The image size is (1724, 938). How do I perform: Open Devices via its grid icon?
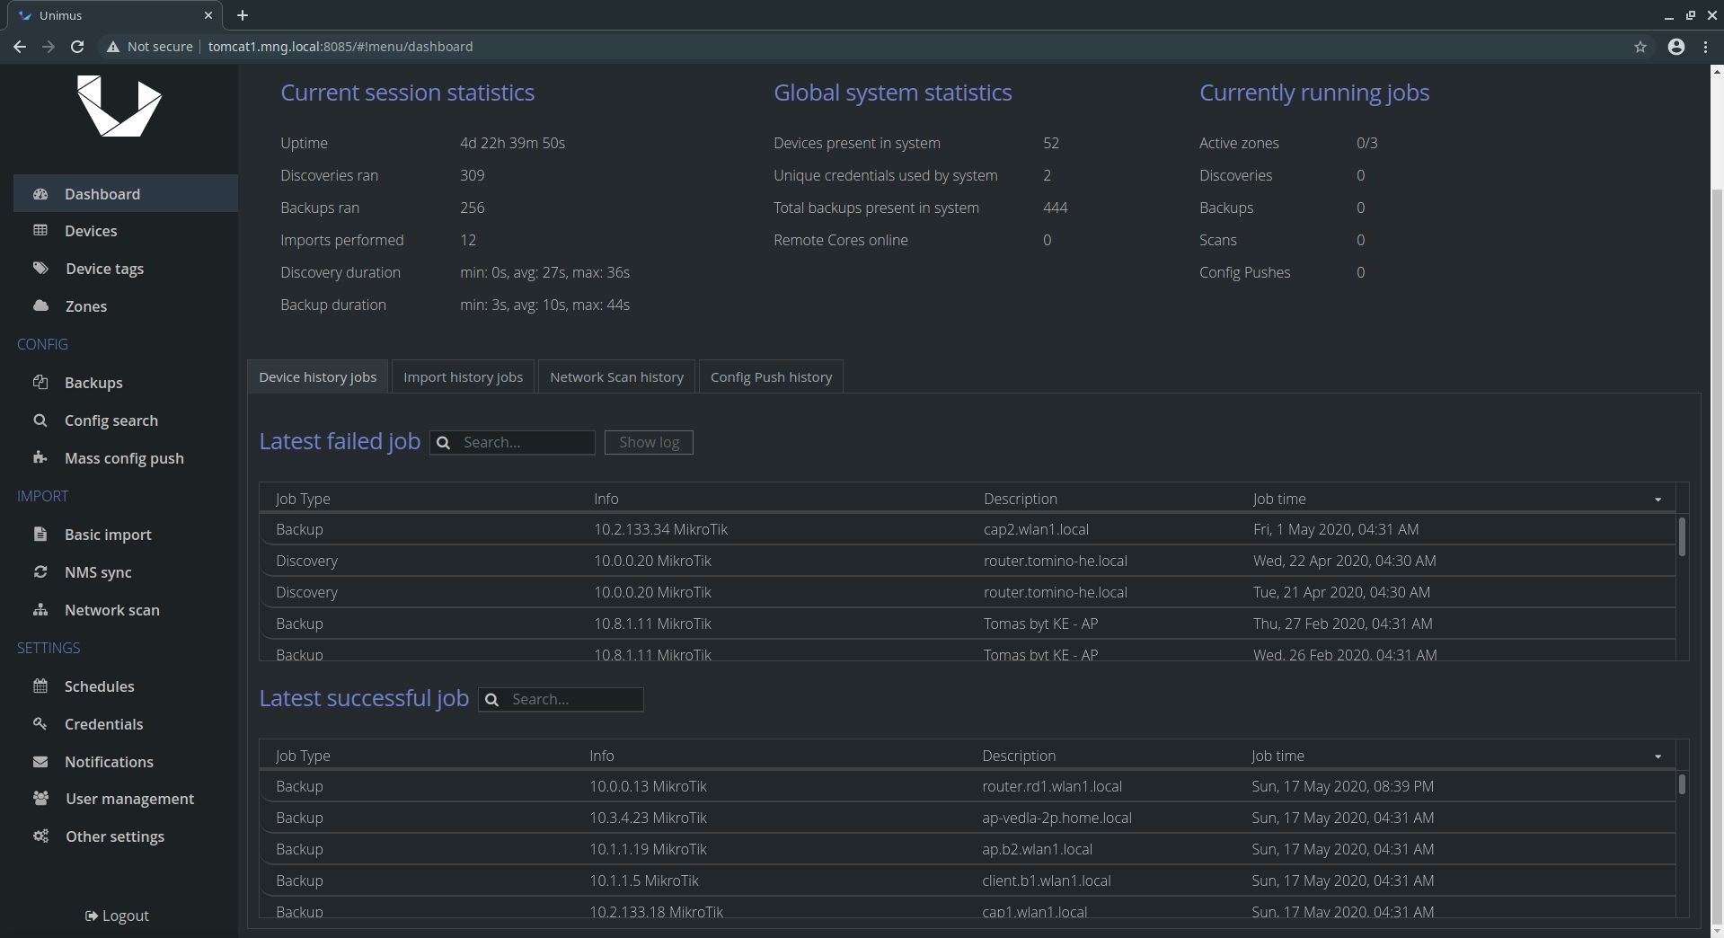pyautogui.click(x=41, y=231)
